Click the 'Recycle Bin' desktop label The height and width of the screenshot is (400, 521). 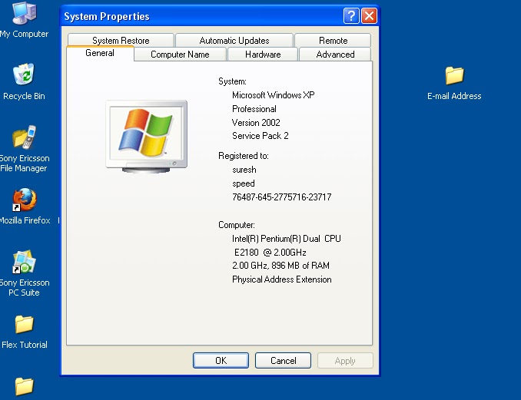pyautogui.click(x=24, y=96)
